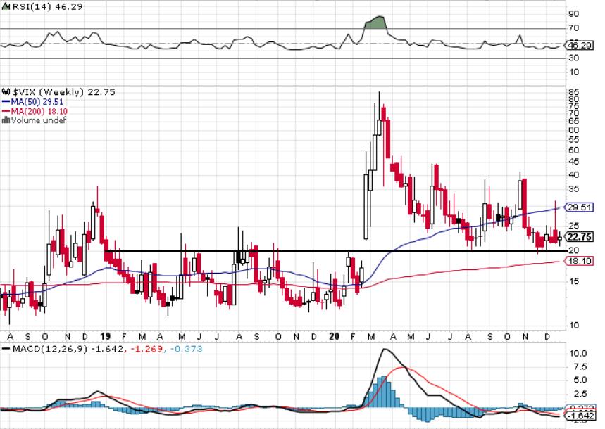This screenshot has width=605, height=429.
Task: Click the red MA(200) legend line
Action: click(6, 111)
